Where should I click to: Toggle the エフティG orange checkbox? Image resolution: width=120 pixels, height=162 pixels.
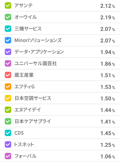8,87
